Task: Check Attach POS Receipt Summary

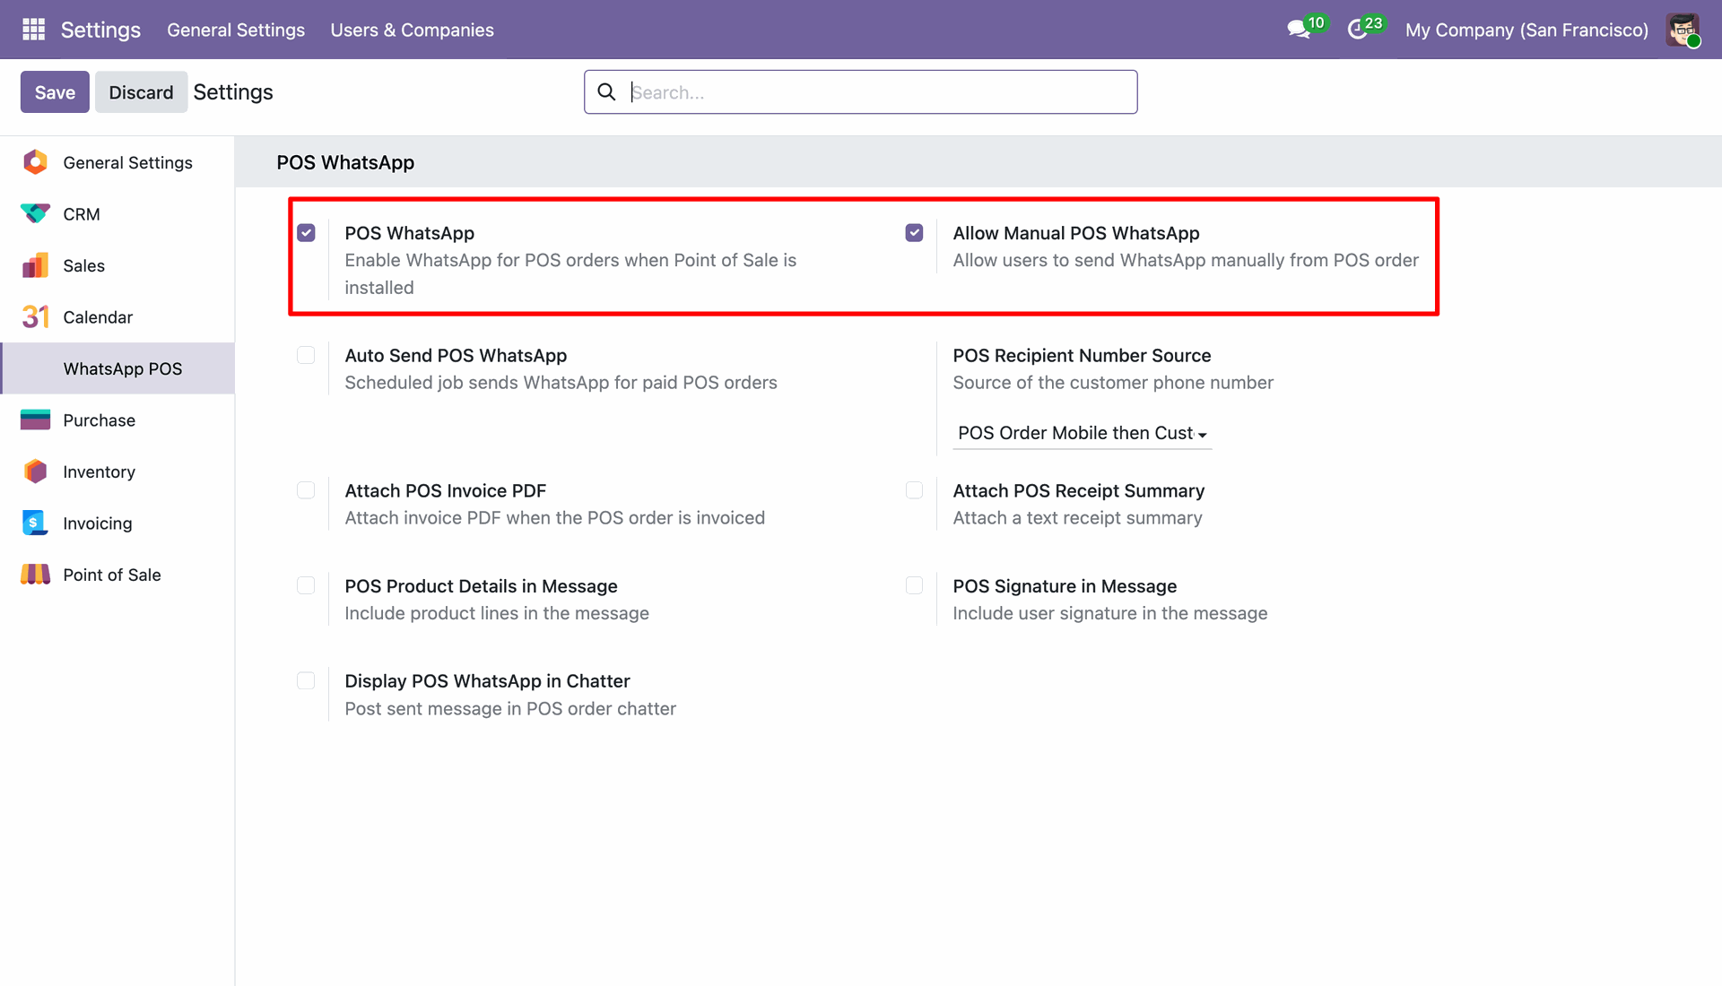Action: click(914, 490)
